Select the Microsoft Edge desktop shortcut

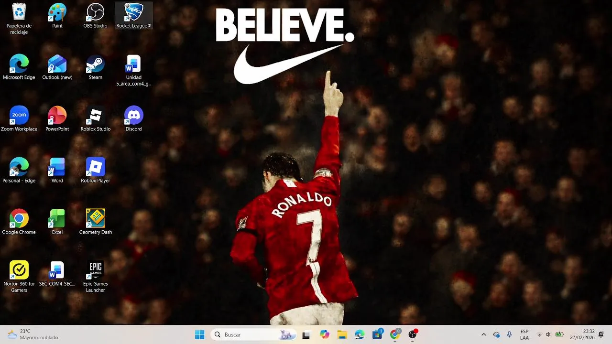click(x=19, y=67)
